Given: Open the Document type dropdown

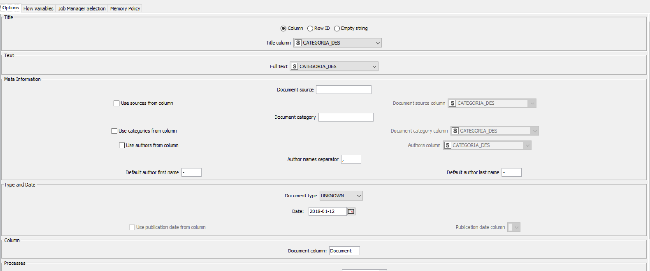Looking at the screenshot, I should click(341, 196).
